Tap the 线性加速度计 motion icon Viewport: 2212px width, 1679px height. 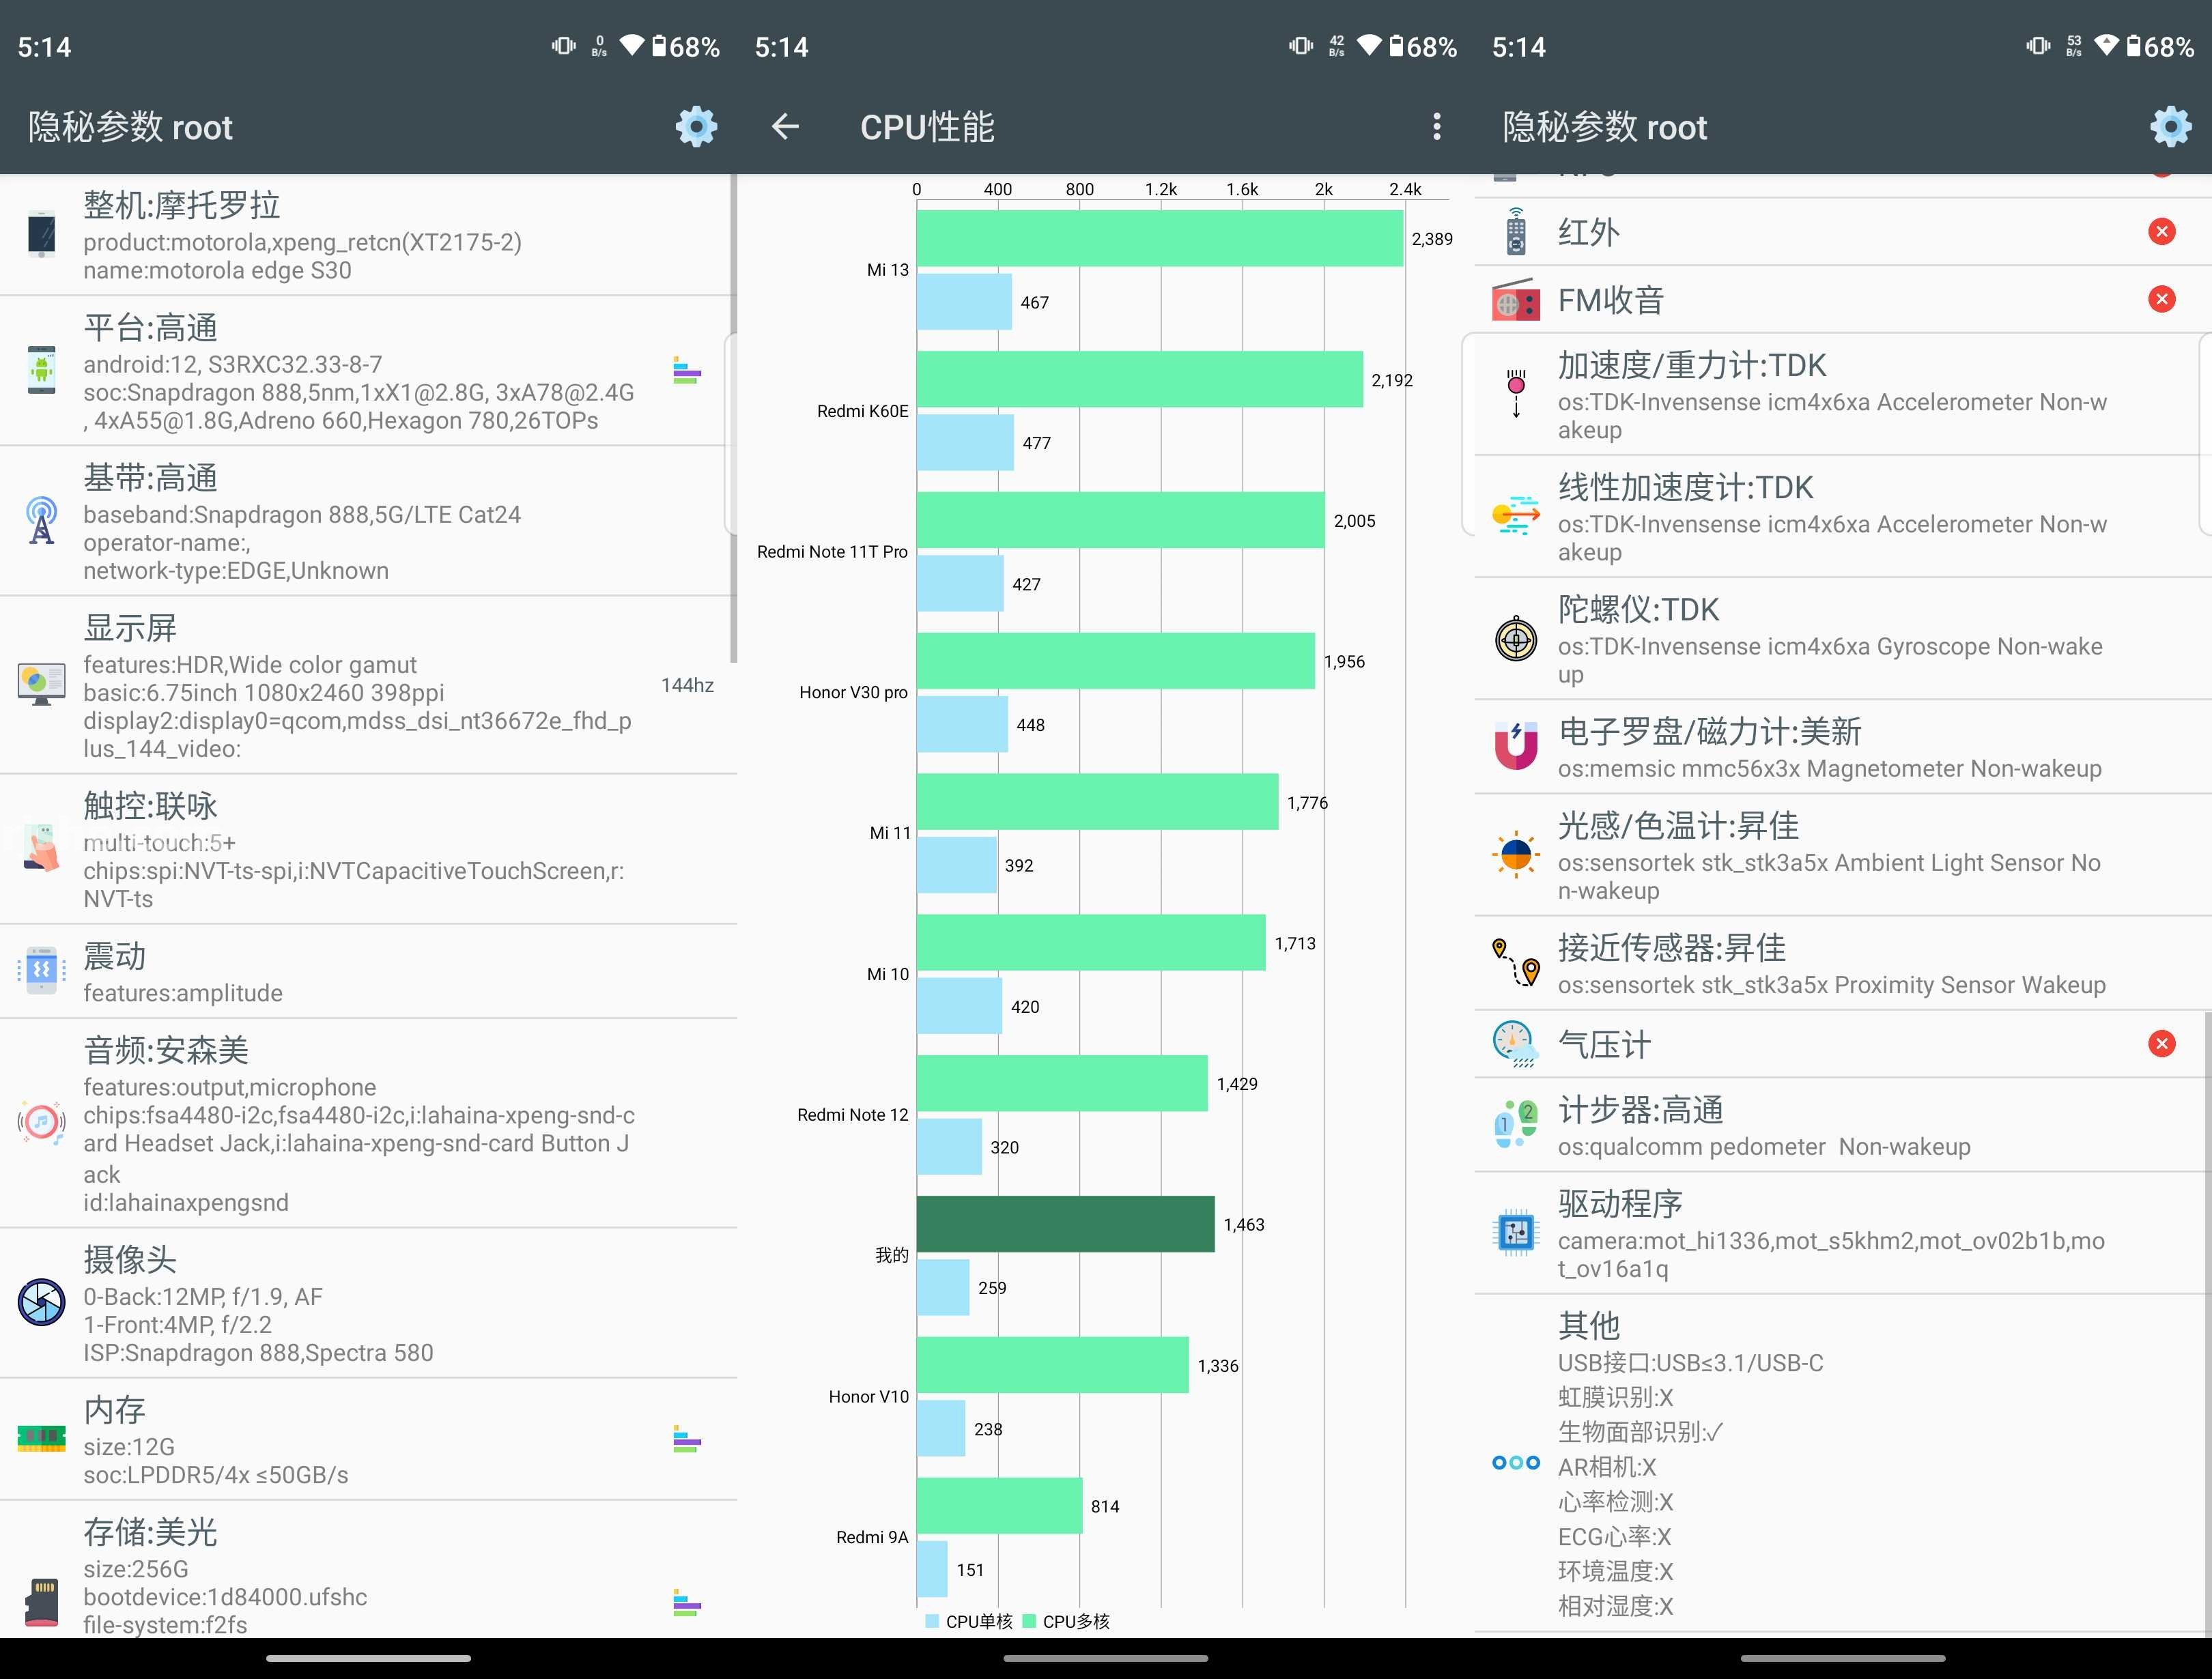(x=1516, y=515)
